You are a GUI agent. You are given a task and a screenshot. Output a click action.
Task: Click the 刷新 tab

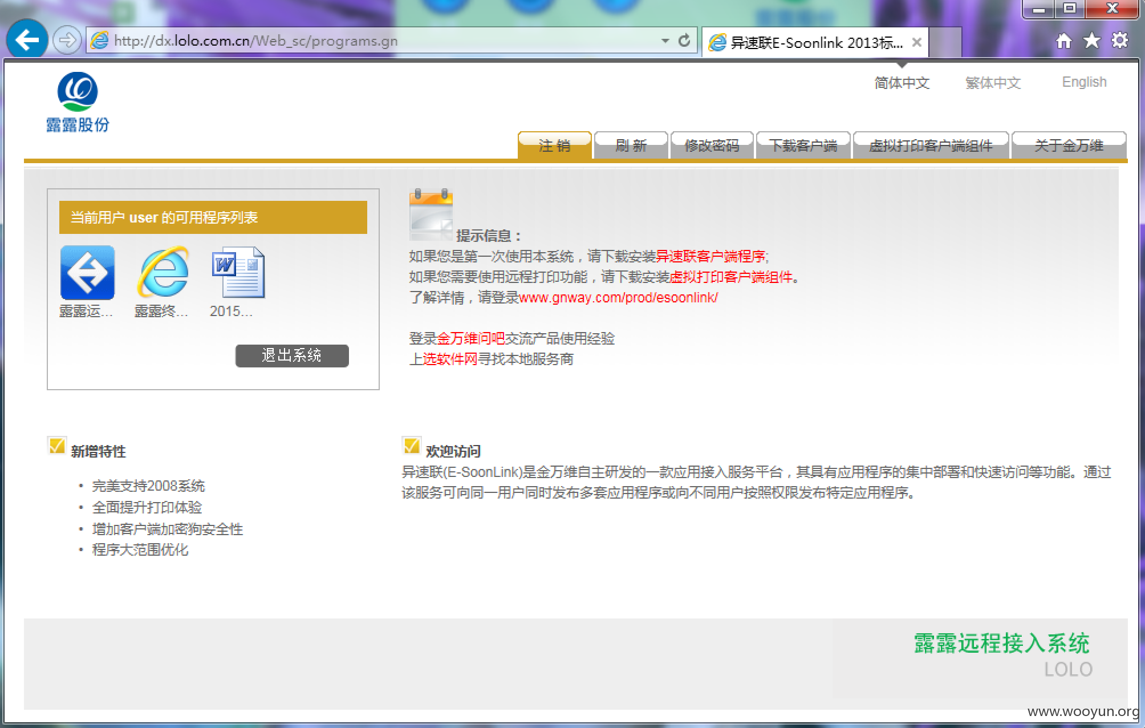click(x=631, y=145)
